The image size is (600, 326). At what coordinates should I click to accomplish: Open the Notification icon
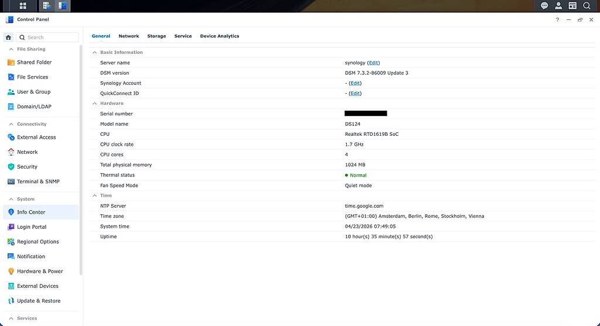click(x=11, y=256)
